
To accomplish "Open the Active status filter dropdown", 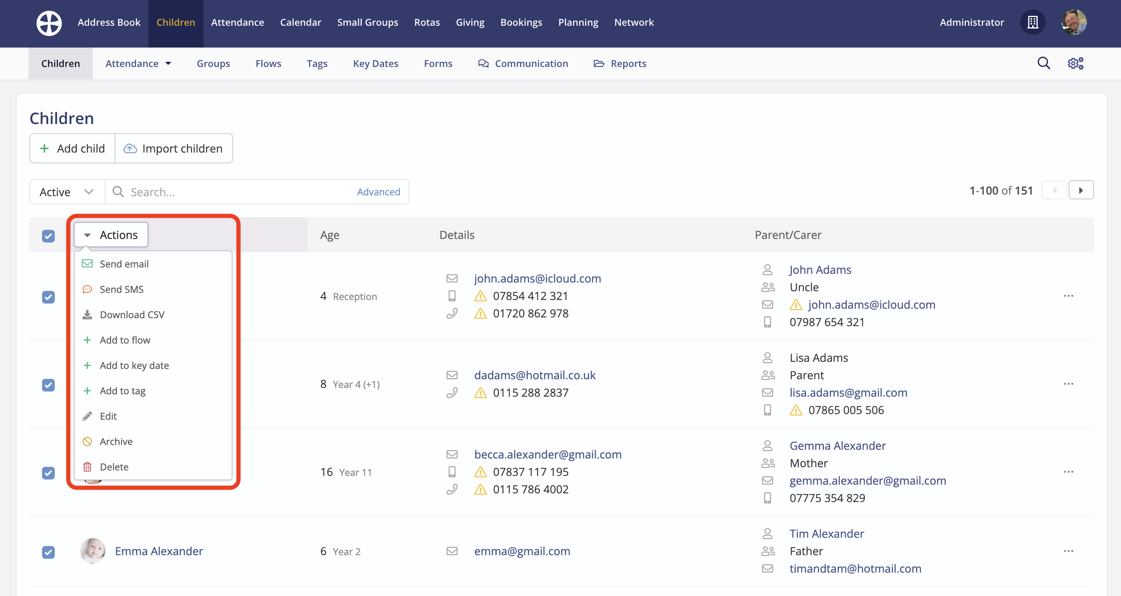I will click(x=67, y=192).
